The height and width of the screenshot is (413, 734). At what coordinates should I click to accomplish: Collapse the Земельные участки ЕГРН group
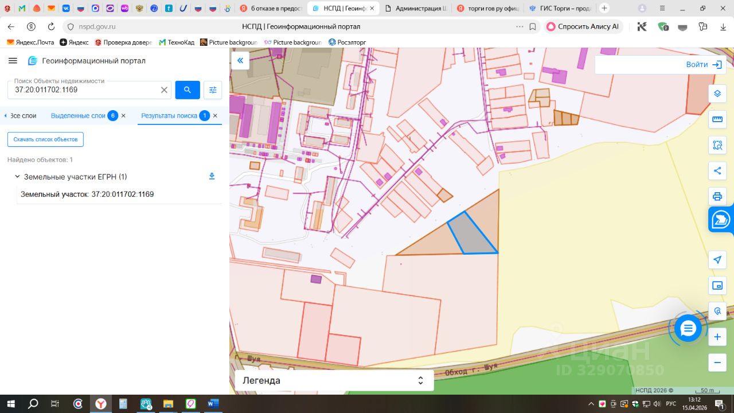17,177
